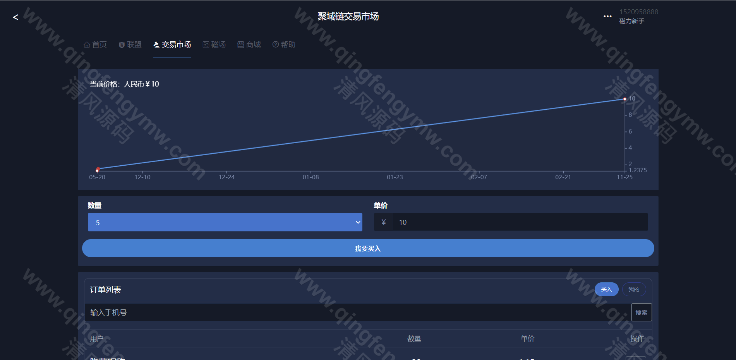Image resolution: width=736 pixels, height=360 pixels.
Task: Go to 首页 via the home icon
Action: [87, 45]
